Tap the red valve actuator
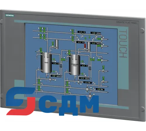 coord(85,46)
